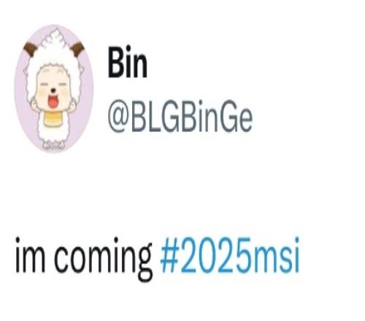Open the author's profile photo
This screenshot has width=365, height=321.
(54, 89)
